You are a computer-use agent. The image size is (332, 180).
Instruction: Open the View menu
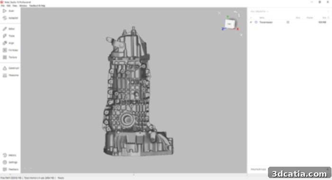[15, 6]
